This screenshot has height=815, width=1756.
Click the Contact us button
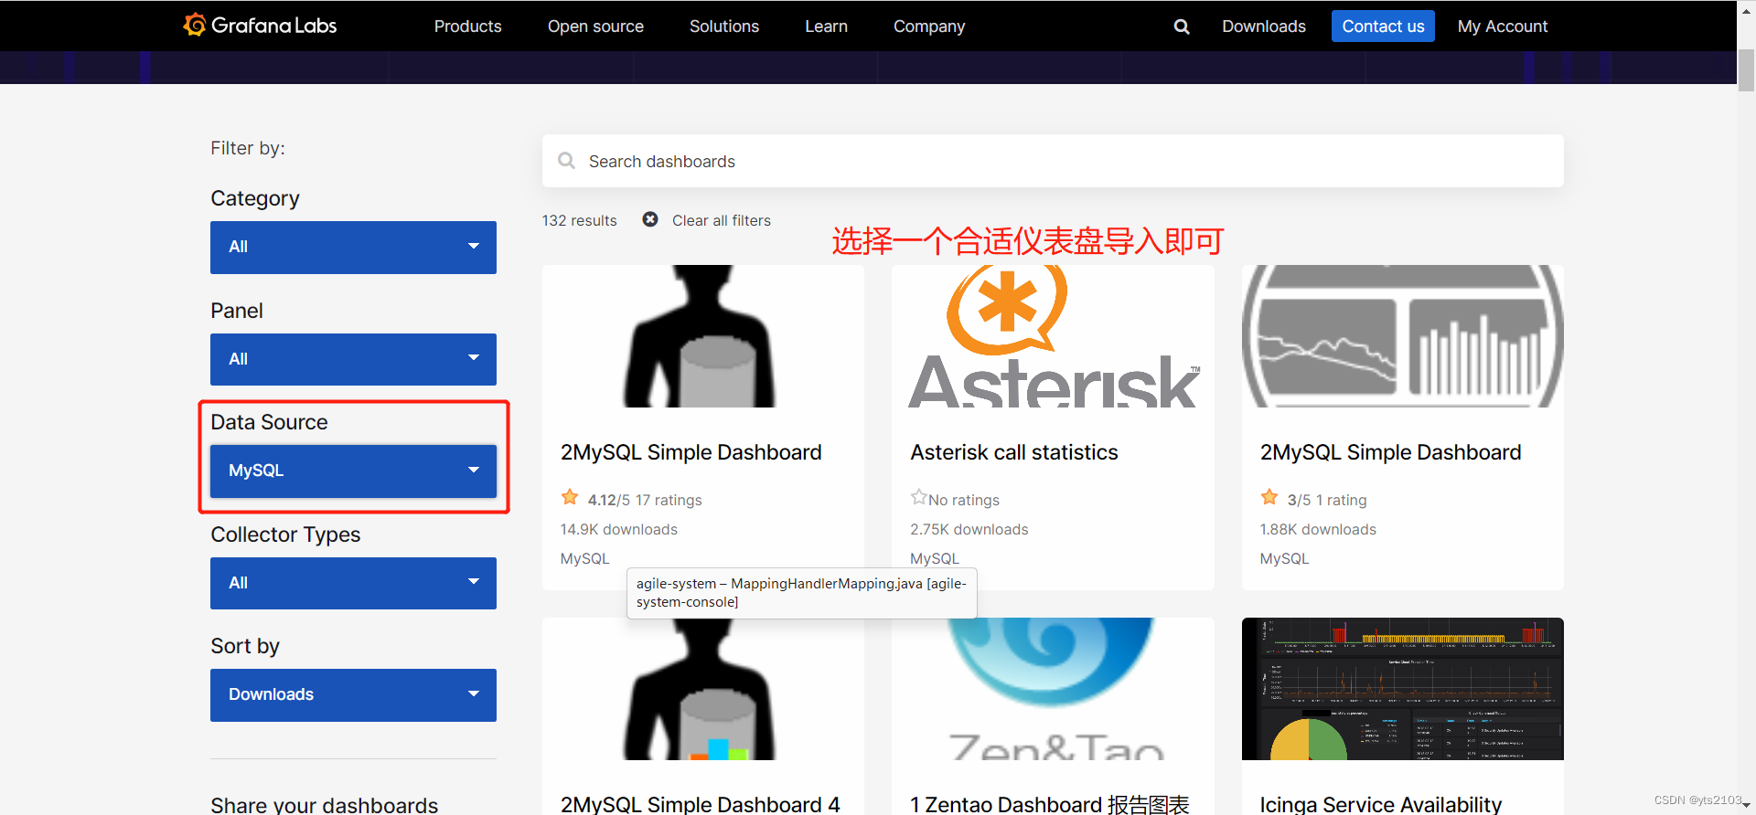click(x=1383, y=26)
